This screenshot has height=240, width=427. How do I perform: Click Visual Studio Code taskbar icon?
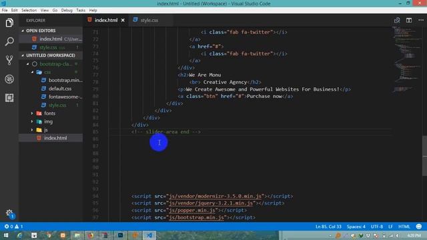[x=149, y=235]
